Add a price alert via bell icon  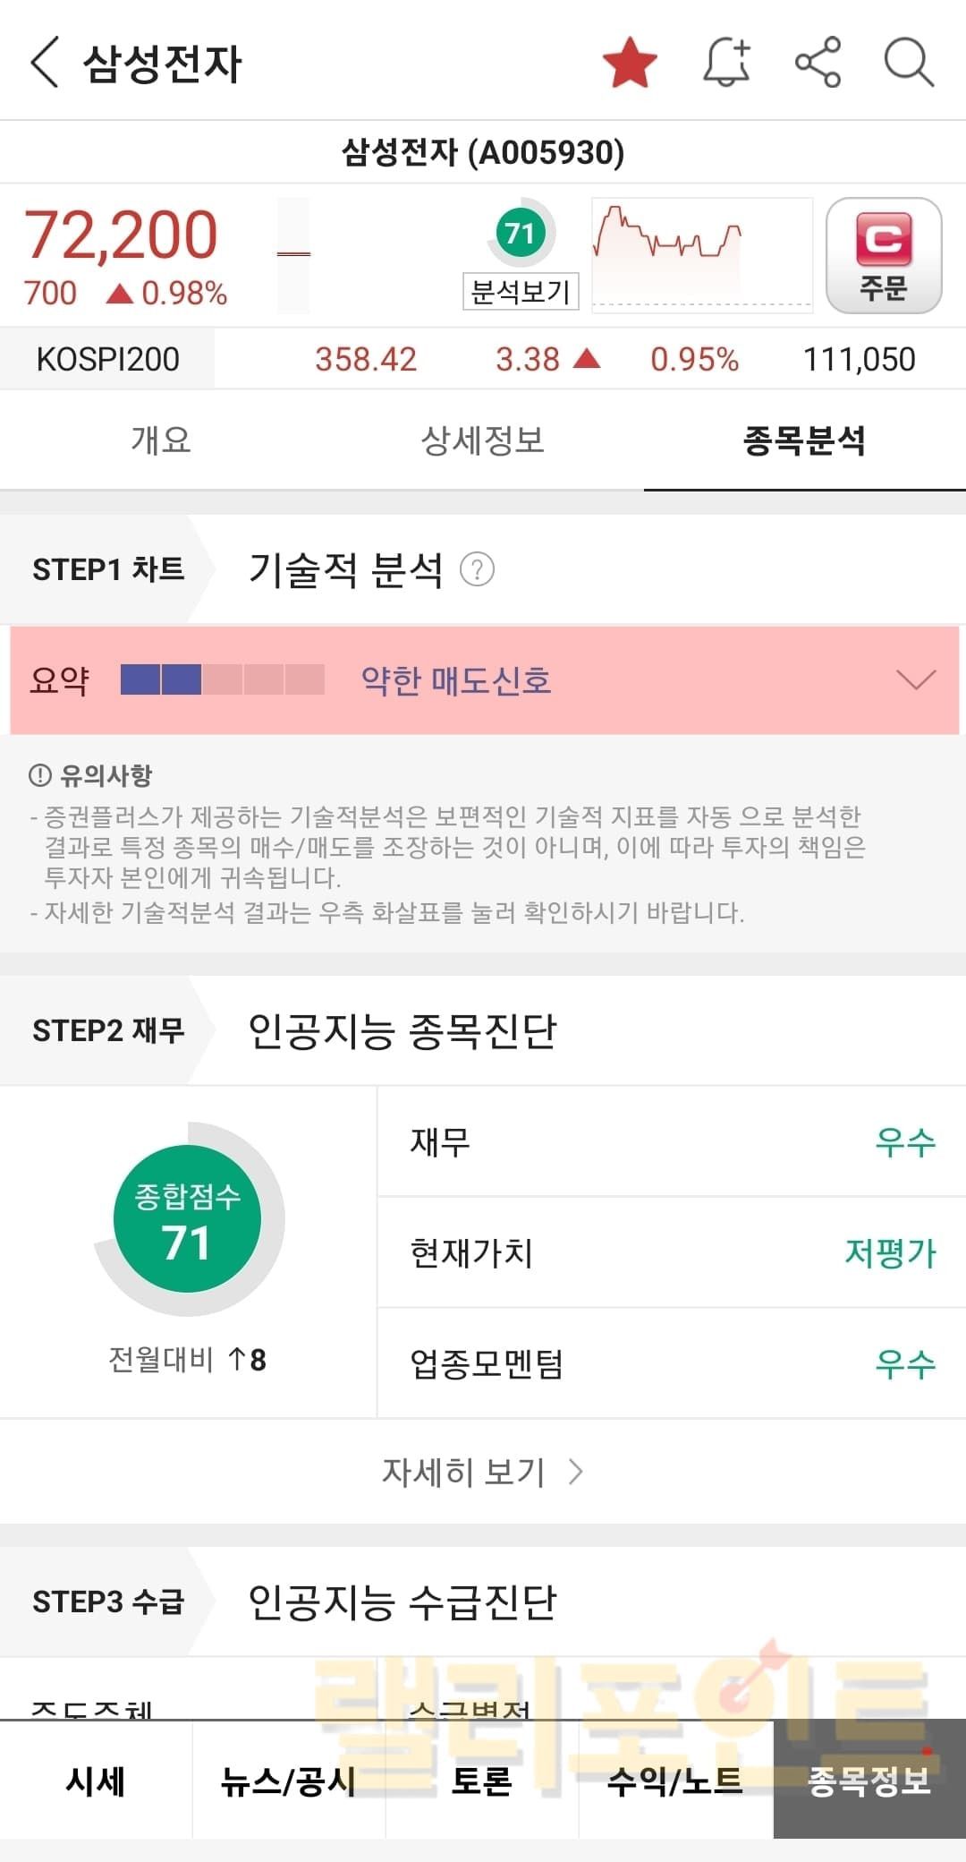click(x=726, y=63)
